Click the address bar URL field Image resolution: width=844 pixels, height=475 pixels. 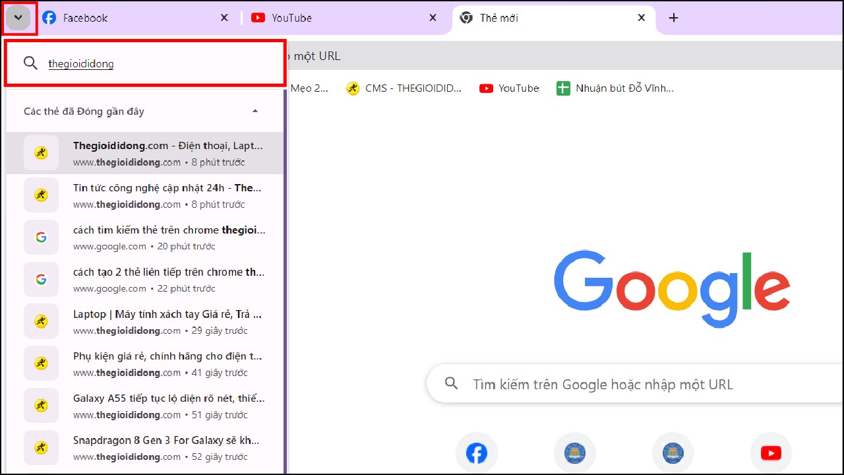pos(564,56)
